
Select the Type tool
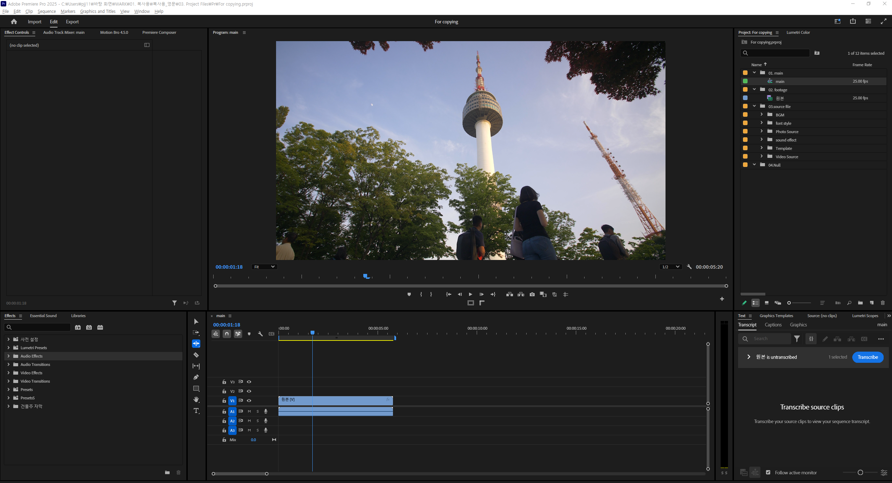tap(196, 411)
